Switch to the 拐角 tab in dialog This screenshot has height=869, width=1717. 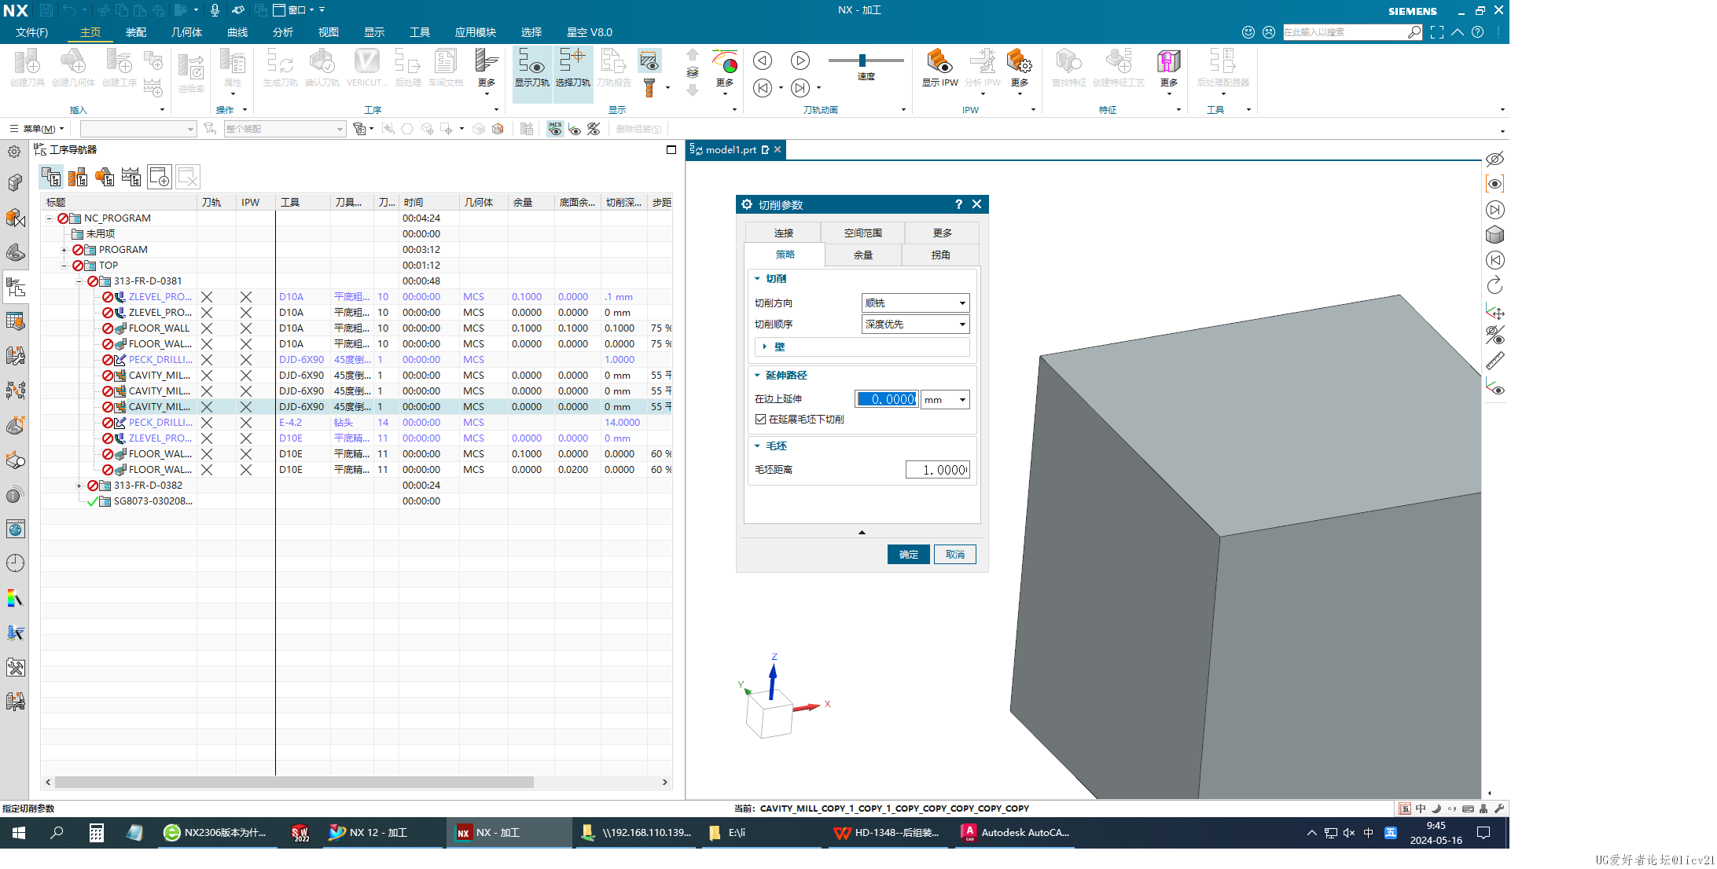click(x=940, y=255)
